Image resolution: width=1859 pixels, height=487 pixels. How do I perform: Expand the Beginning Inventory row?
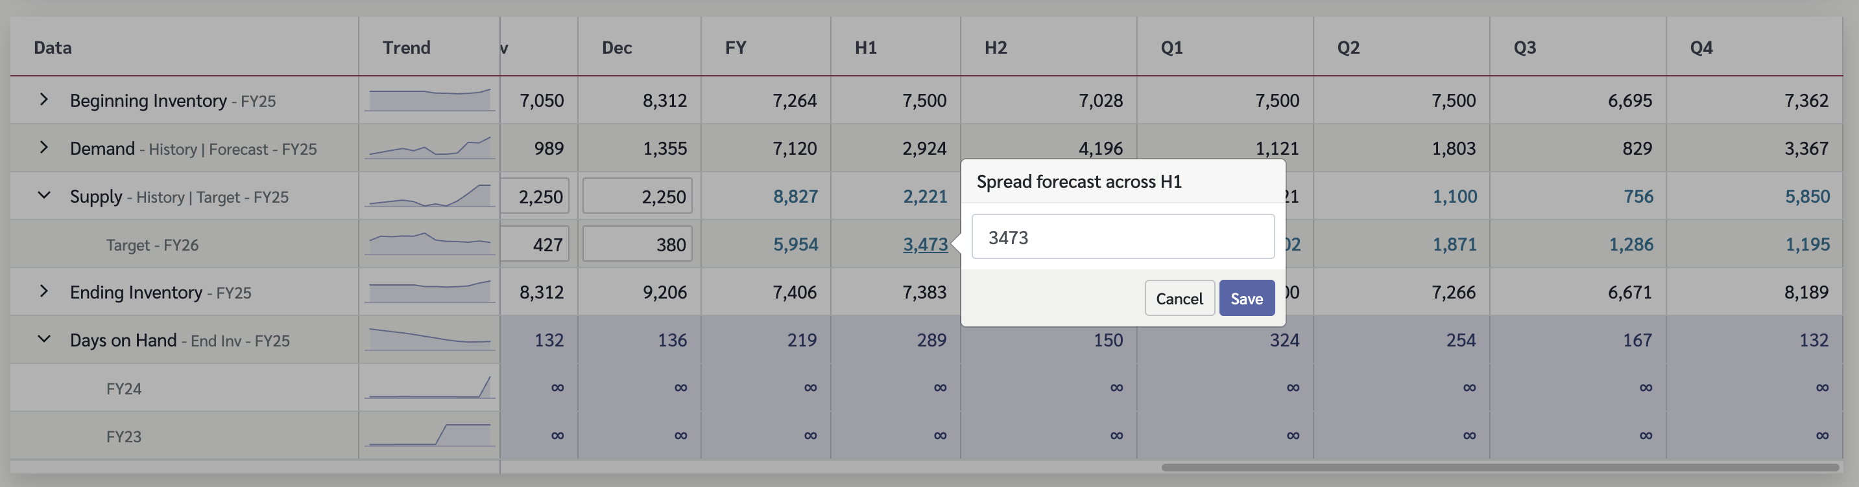pos(44,100)
